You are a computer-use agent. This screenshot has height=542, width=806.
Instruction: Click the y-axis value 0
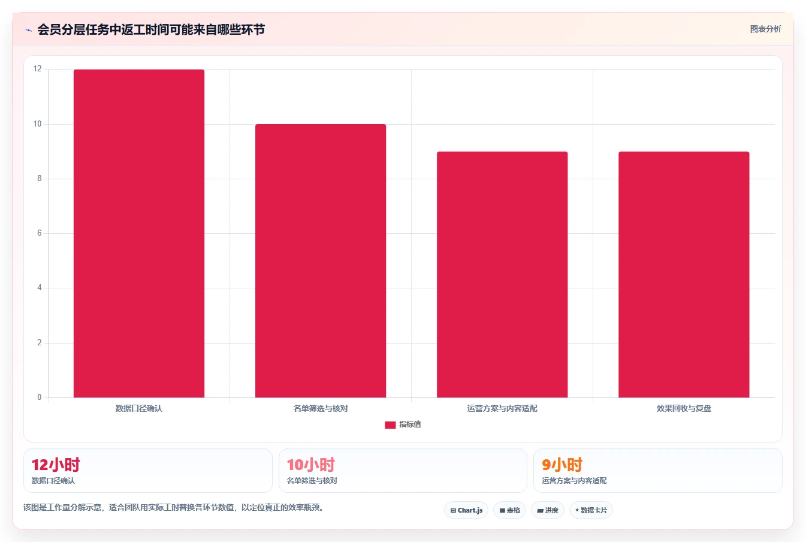40,398
